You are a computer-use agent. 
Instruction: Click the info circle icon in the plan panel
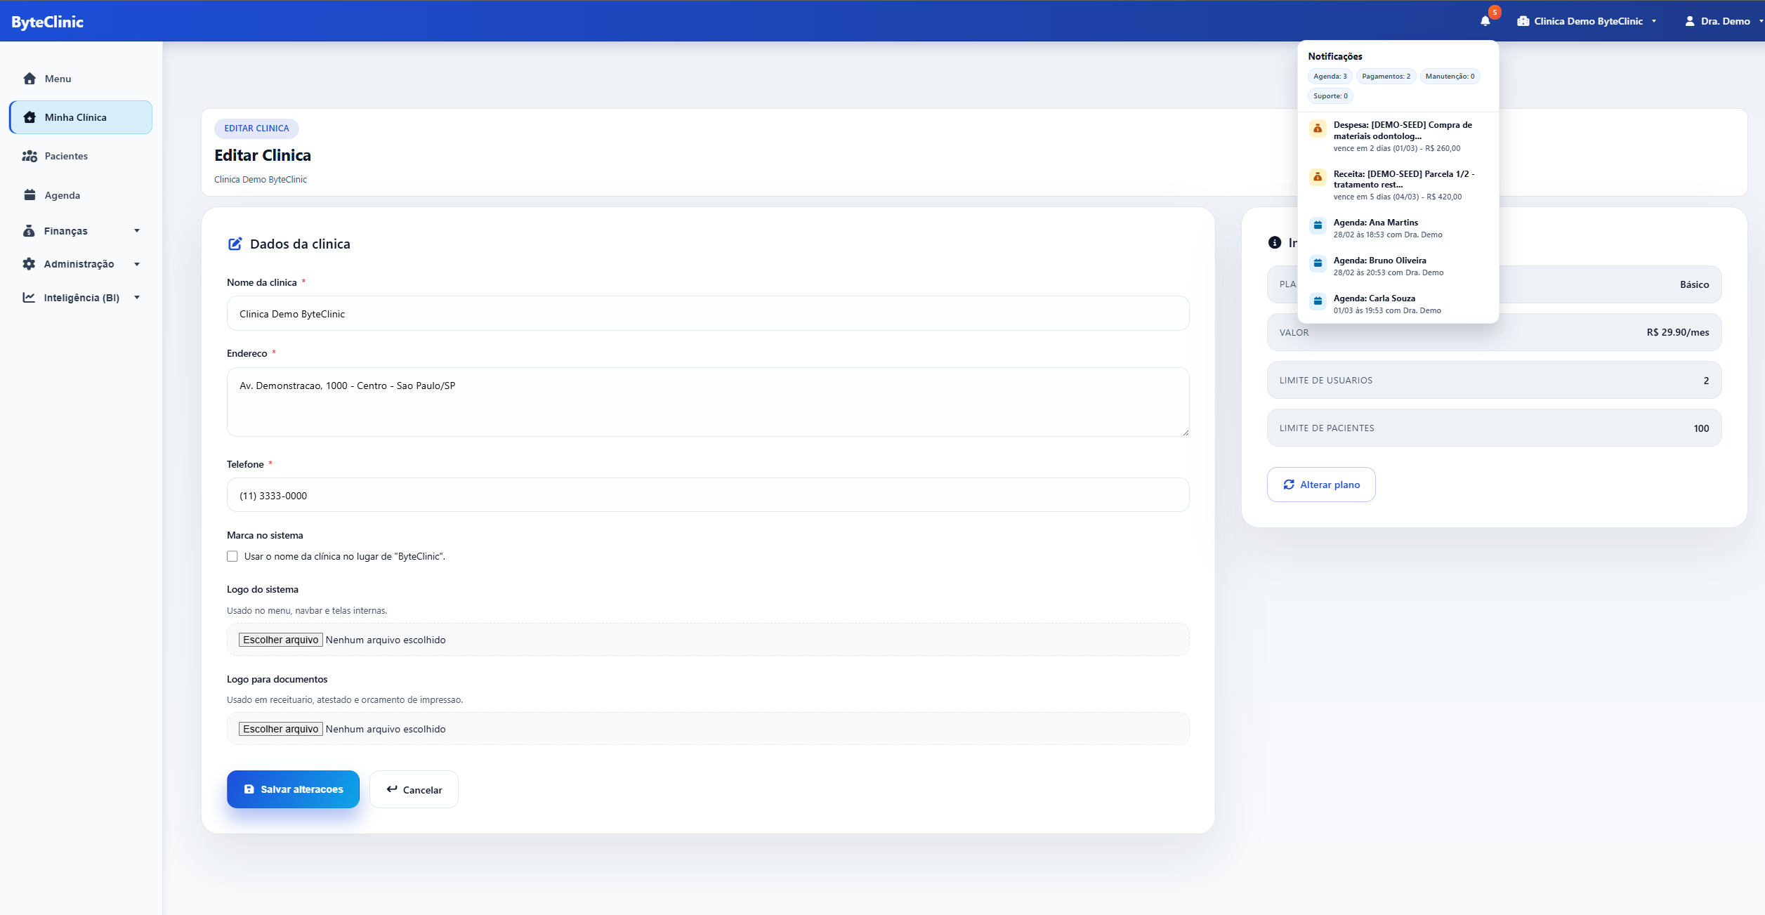point(1275,242)
